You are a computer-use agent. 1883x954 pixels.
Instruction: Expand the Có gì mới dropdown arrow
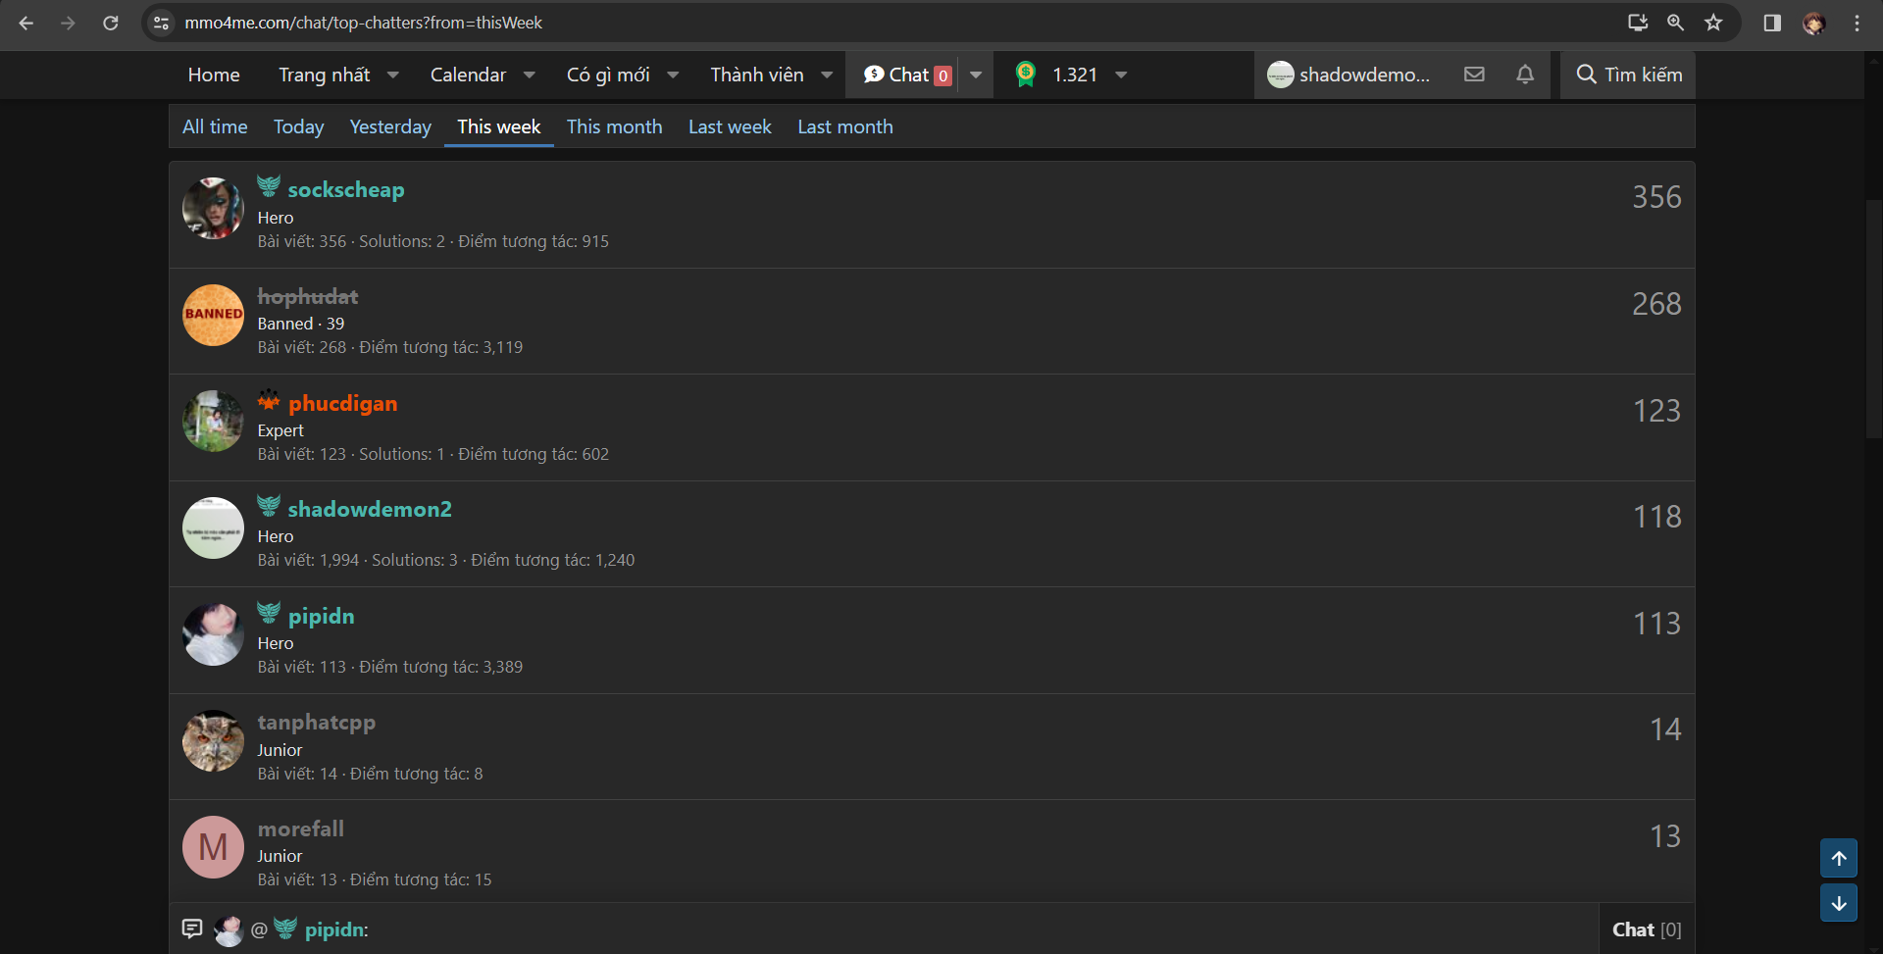(x=673, y=75)
